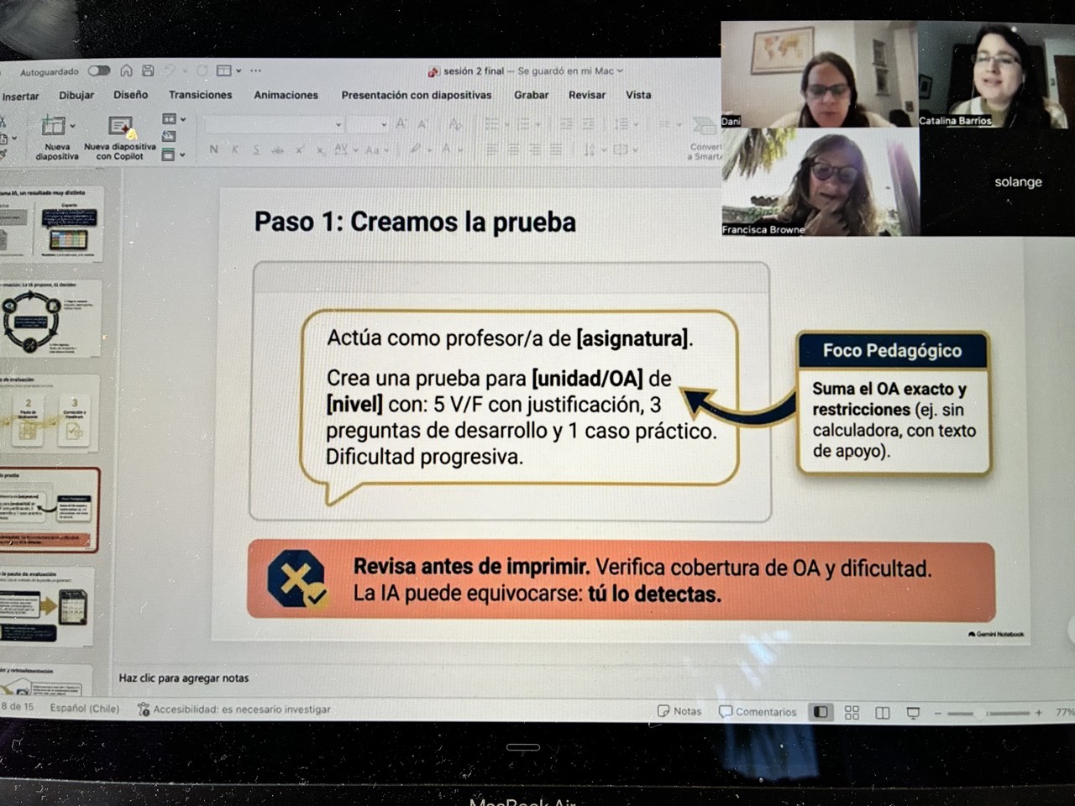
Task: Open the three-dot more options menu
Action: pyautogui.click(x=256, y=71)
